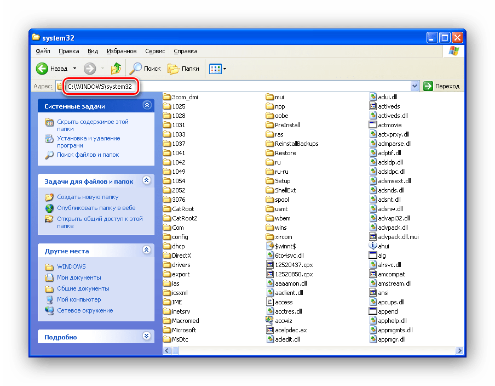Select the ahui help file icon

[x=373, y=246]
